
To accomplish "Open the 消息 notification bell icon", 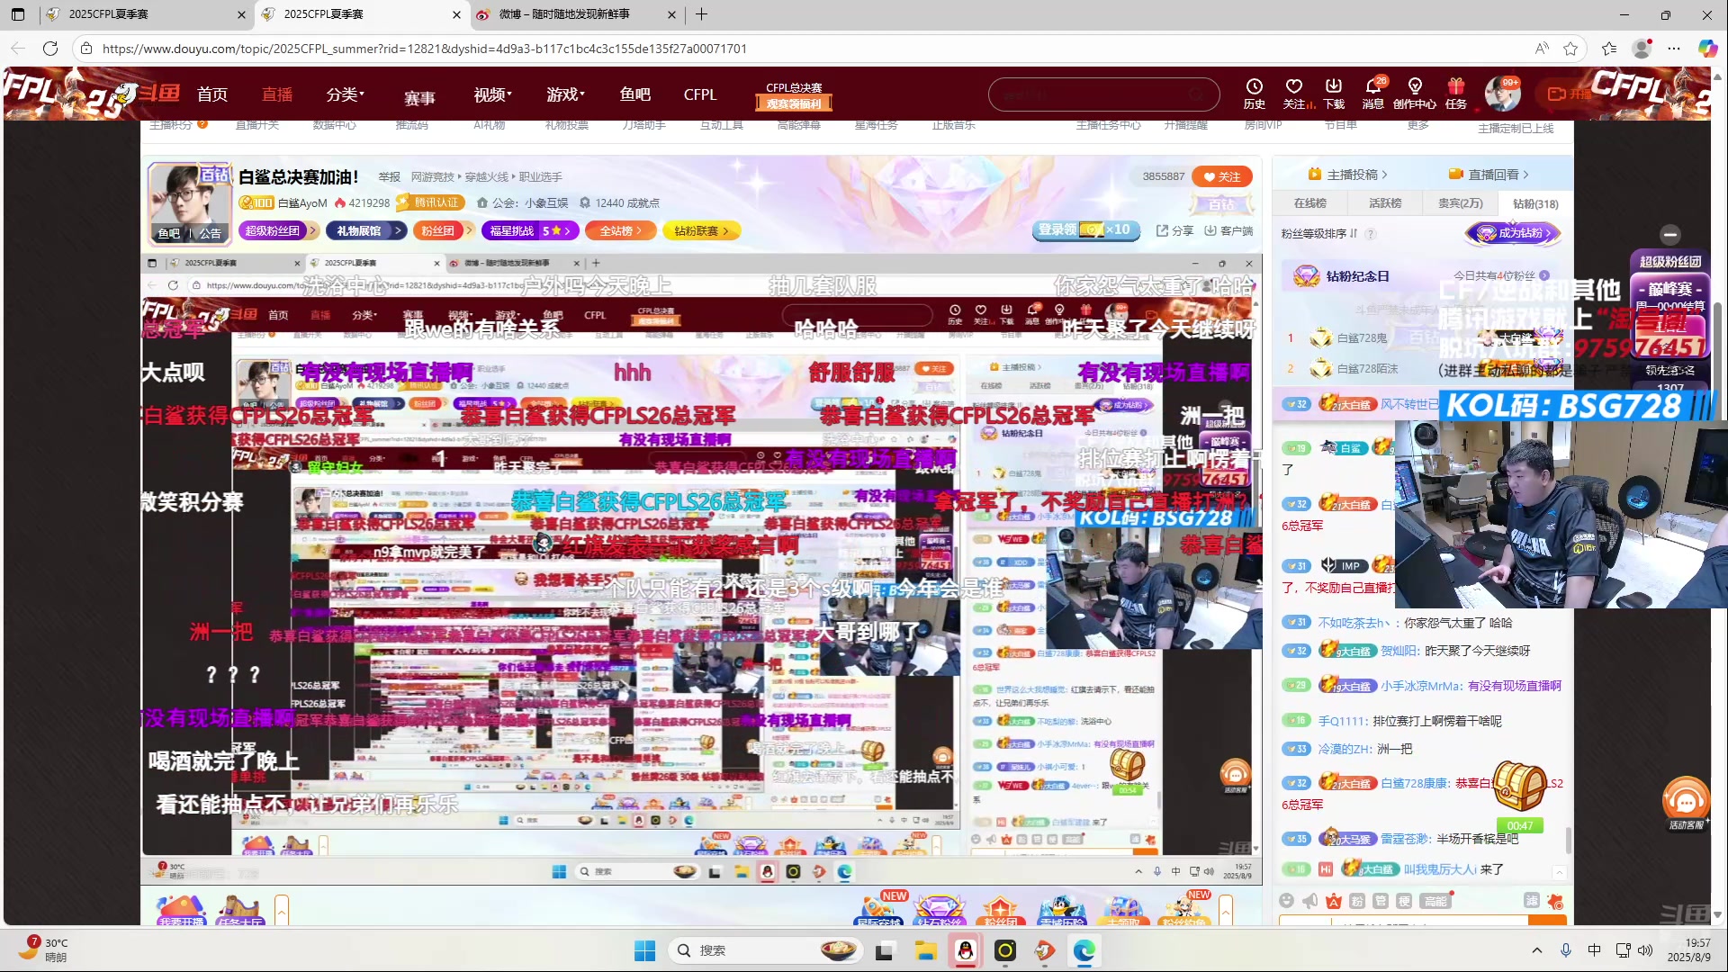I will pos(1373,93).
